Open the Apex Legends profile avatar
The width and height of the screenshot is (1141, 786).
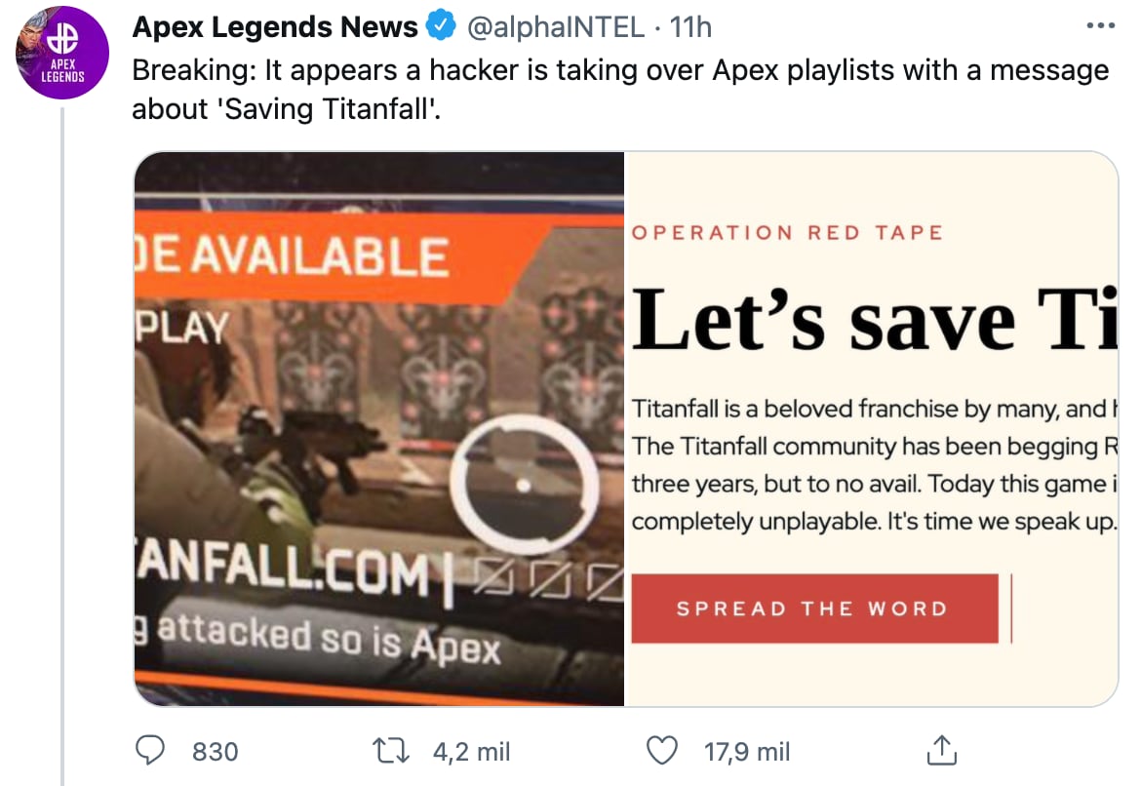click(x=62, y=54)
